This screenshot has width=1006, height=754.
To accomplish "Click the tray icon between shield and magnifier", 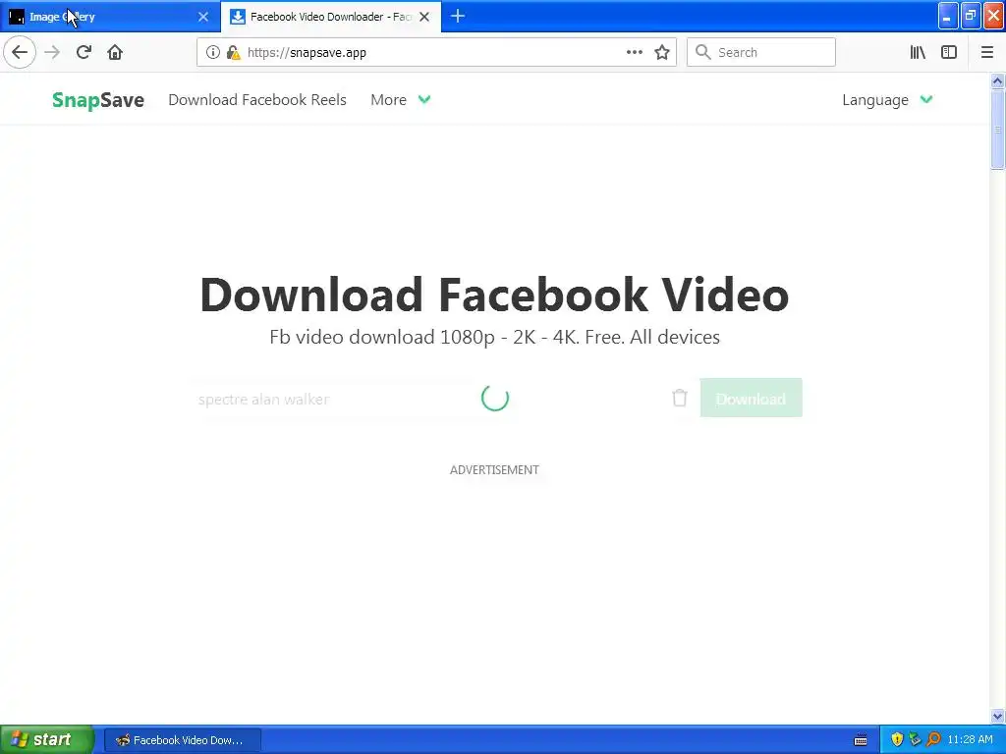I will click(915, 740).
